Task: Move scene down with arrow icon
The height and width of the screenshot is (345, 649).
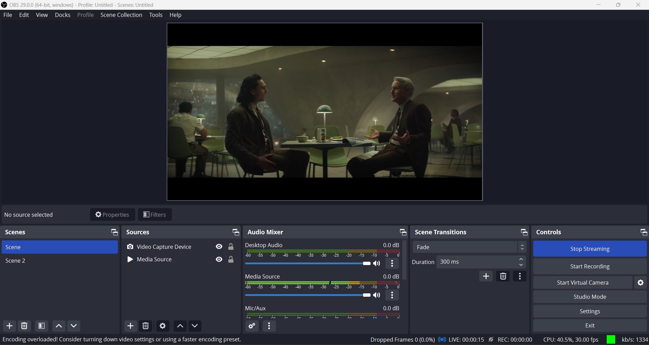Action: pos(74,326)
